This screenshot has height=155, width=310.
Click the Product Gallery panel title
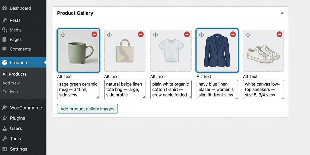[x=75, y=13]
